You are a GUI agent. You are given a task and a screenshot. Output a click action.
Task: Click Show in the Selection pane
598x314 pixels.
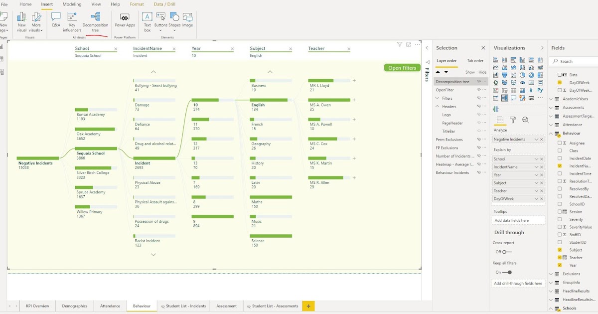(470, 72)
